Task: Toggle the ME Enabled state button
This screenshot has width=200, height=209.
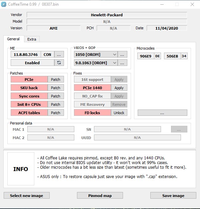Action: pyautogui.click(x=32, y=63)
